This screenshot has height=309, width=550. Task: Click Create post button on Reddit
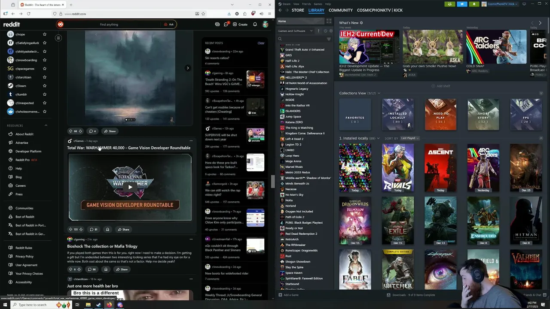click(x=240, y=24)
